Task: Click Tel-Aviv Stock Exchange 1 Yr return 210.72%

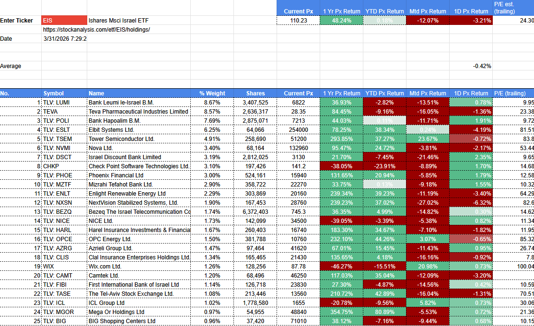Action: point(341,293)
